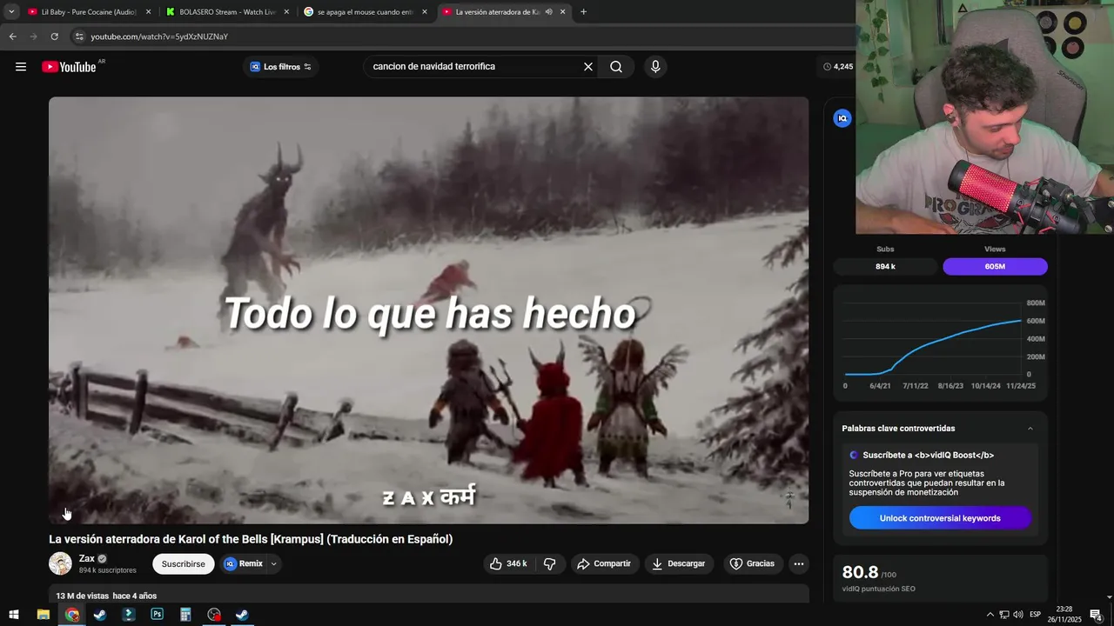Open Zax channel avatar
The height and width of the screenshot is (626, 1114).
60,563
